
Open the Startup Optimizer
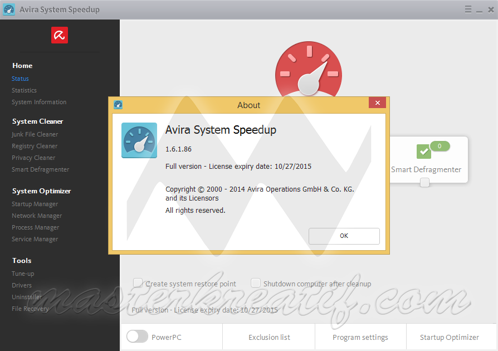click(449, 337)
